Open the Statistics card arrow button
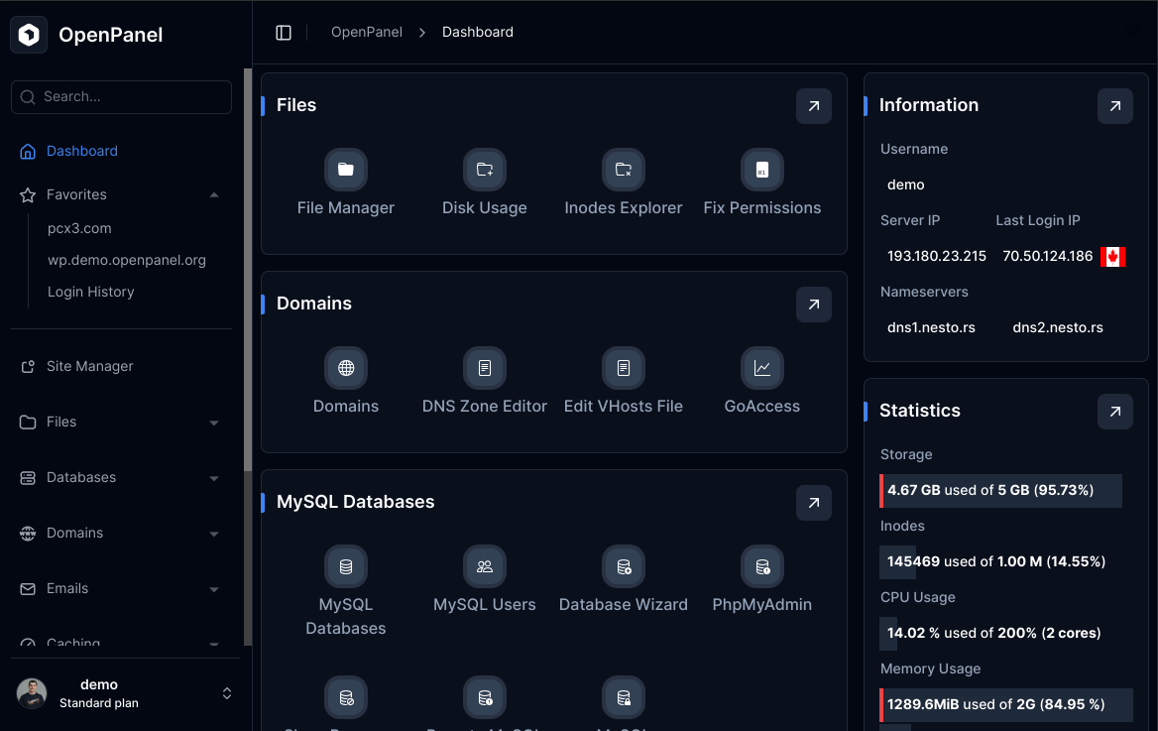The height and width of the screenshot is (731, 1158). pyautogui.click(x=1115, y=411)
